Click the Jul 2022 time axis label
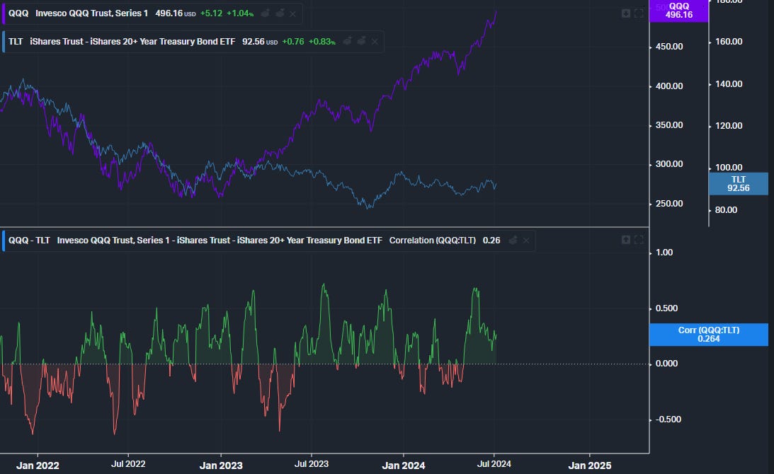Viewport: 774px width, 474px height. coord(128,463)
